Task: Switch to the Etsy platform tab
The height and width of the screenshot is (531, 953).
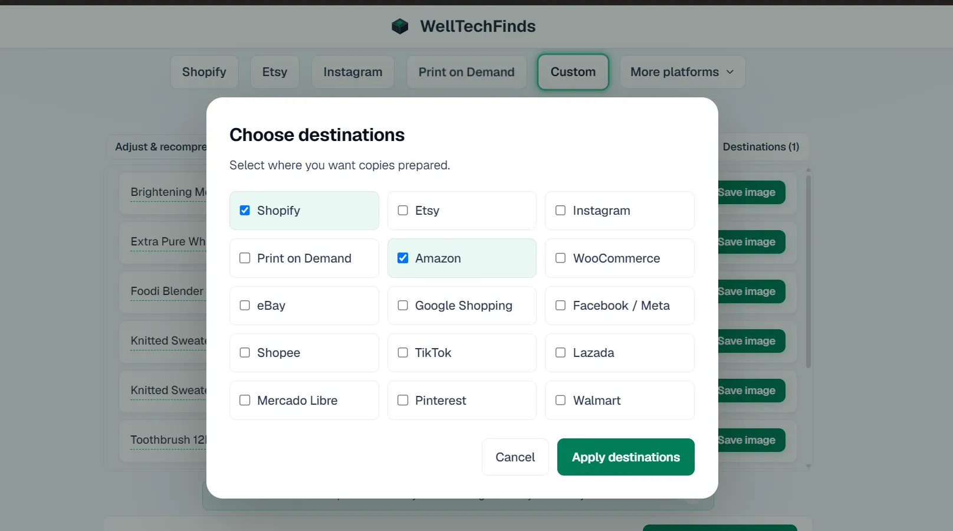Action: tap(274, 72)
